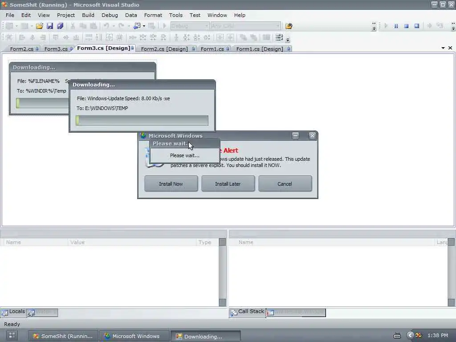
Task: Switch to Downloading... taskbar item
Action: click(205, 336)
